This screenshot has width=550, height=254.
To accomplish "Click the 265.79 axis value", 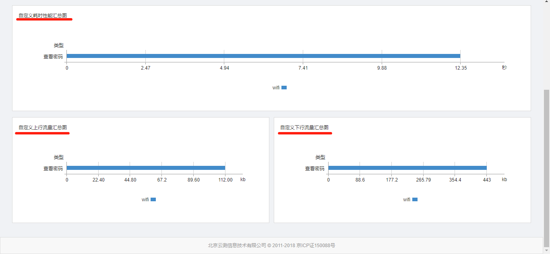I will click(423, 180).
